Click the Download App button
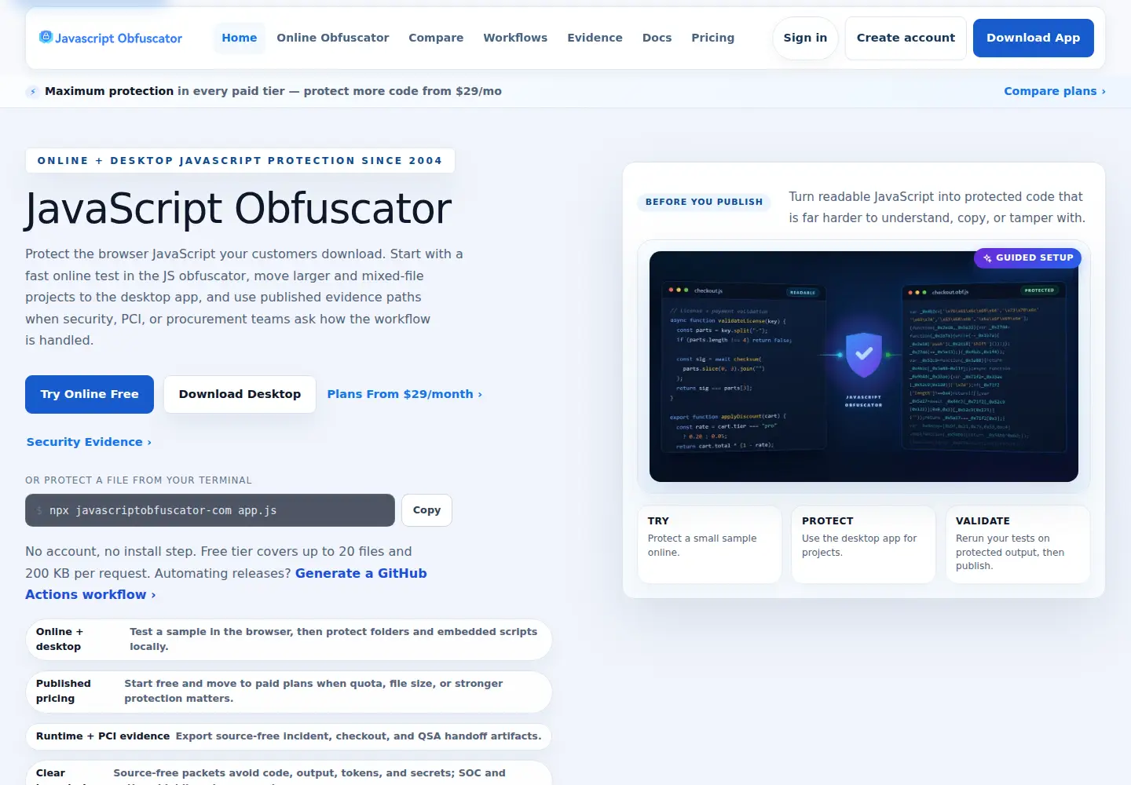The height and width of the screenshot is (785, 1131). pyautogui.click(x=1034, y=38)
